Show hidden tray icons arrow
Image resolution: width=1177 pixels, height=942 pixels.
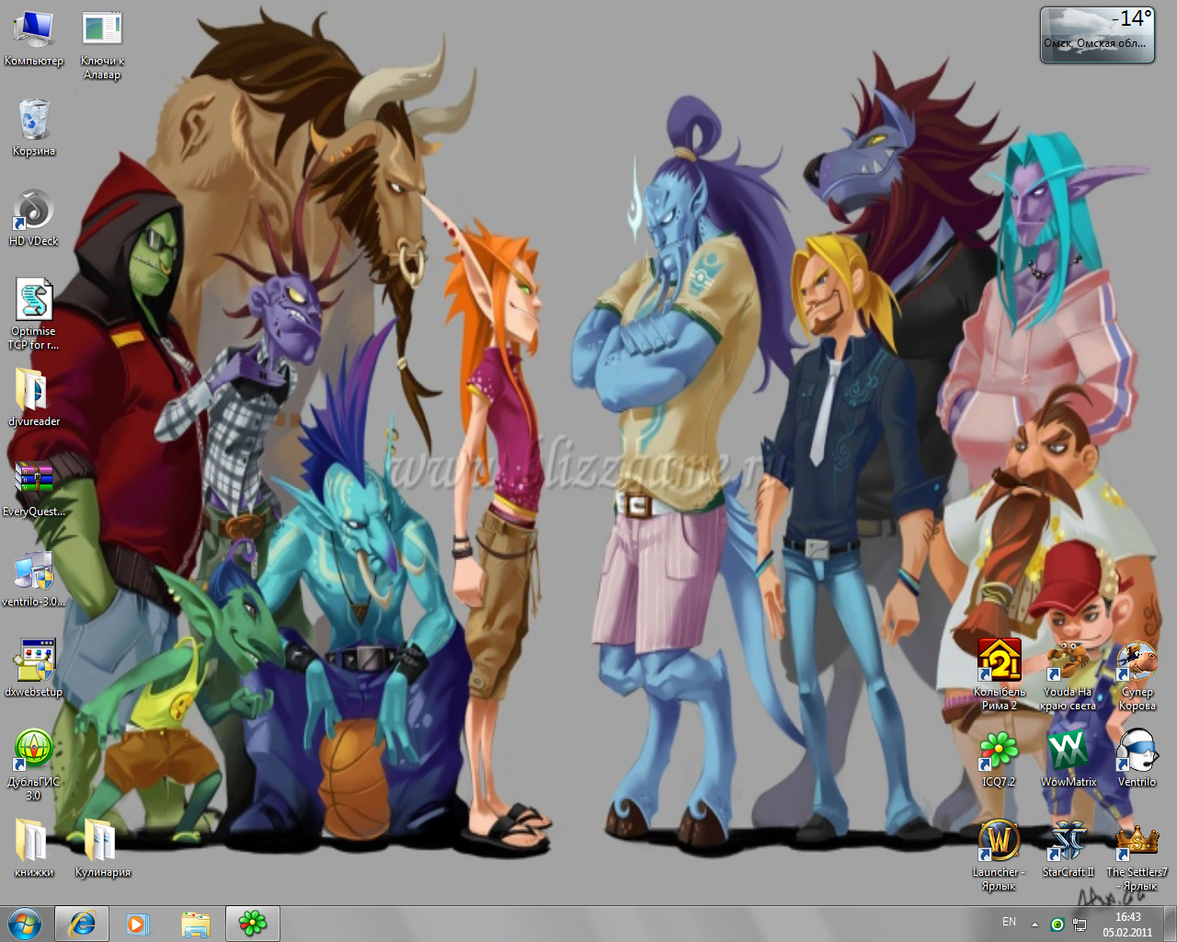coord(1034,924)
